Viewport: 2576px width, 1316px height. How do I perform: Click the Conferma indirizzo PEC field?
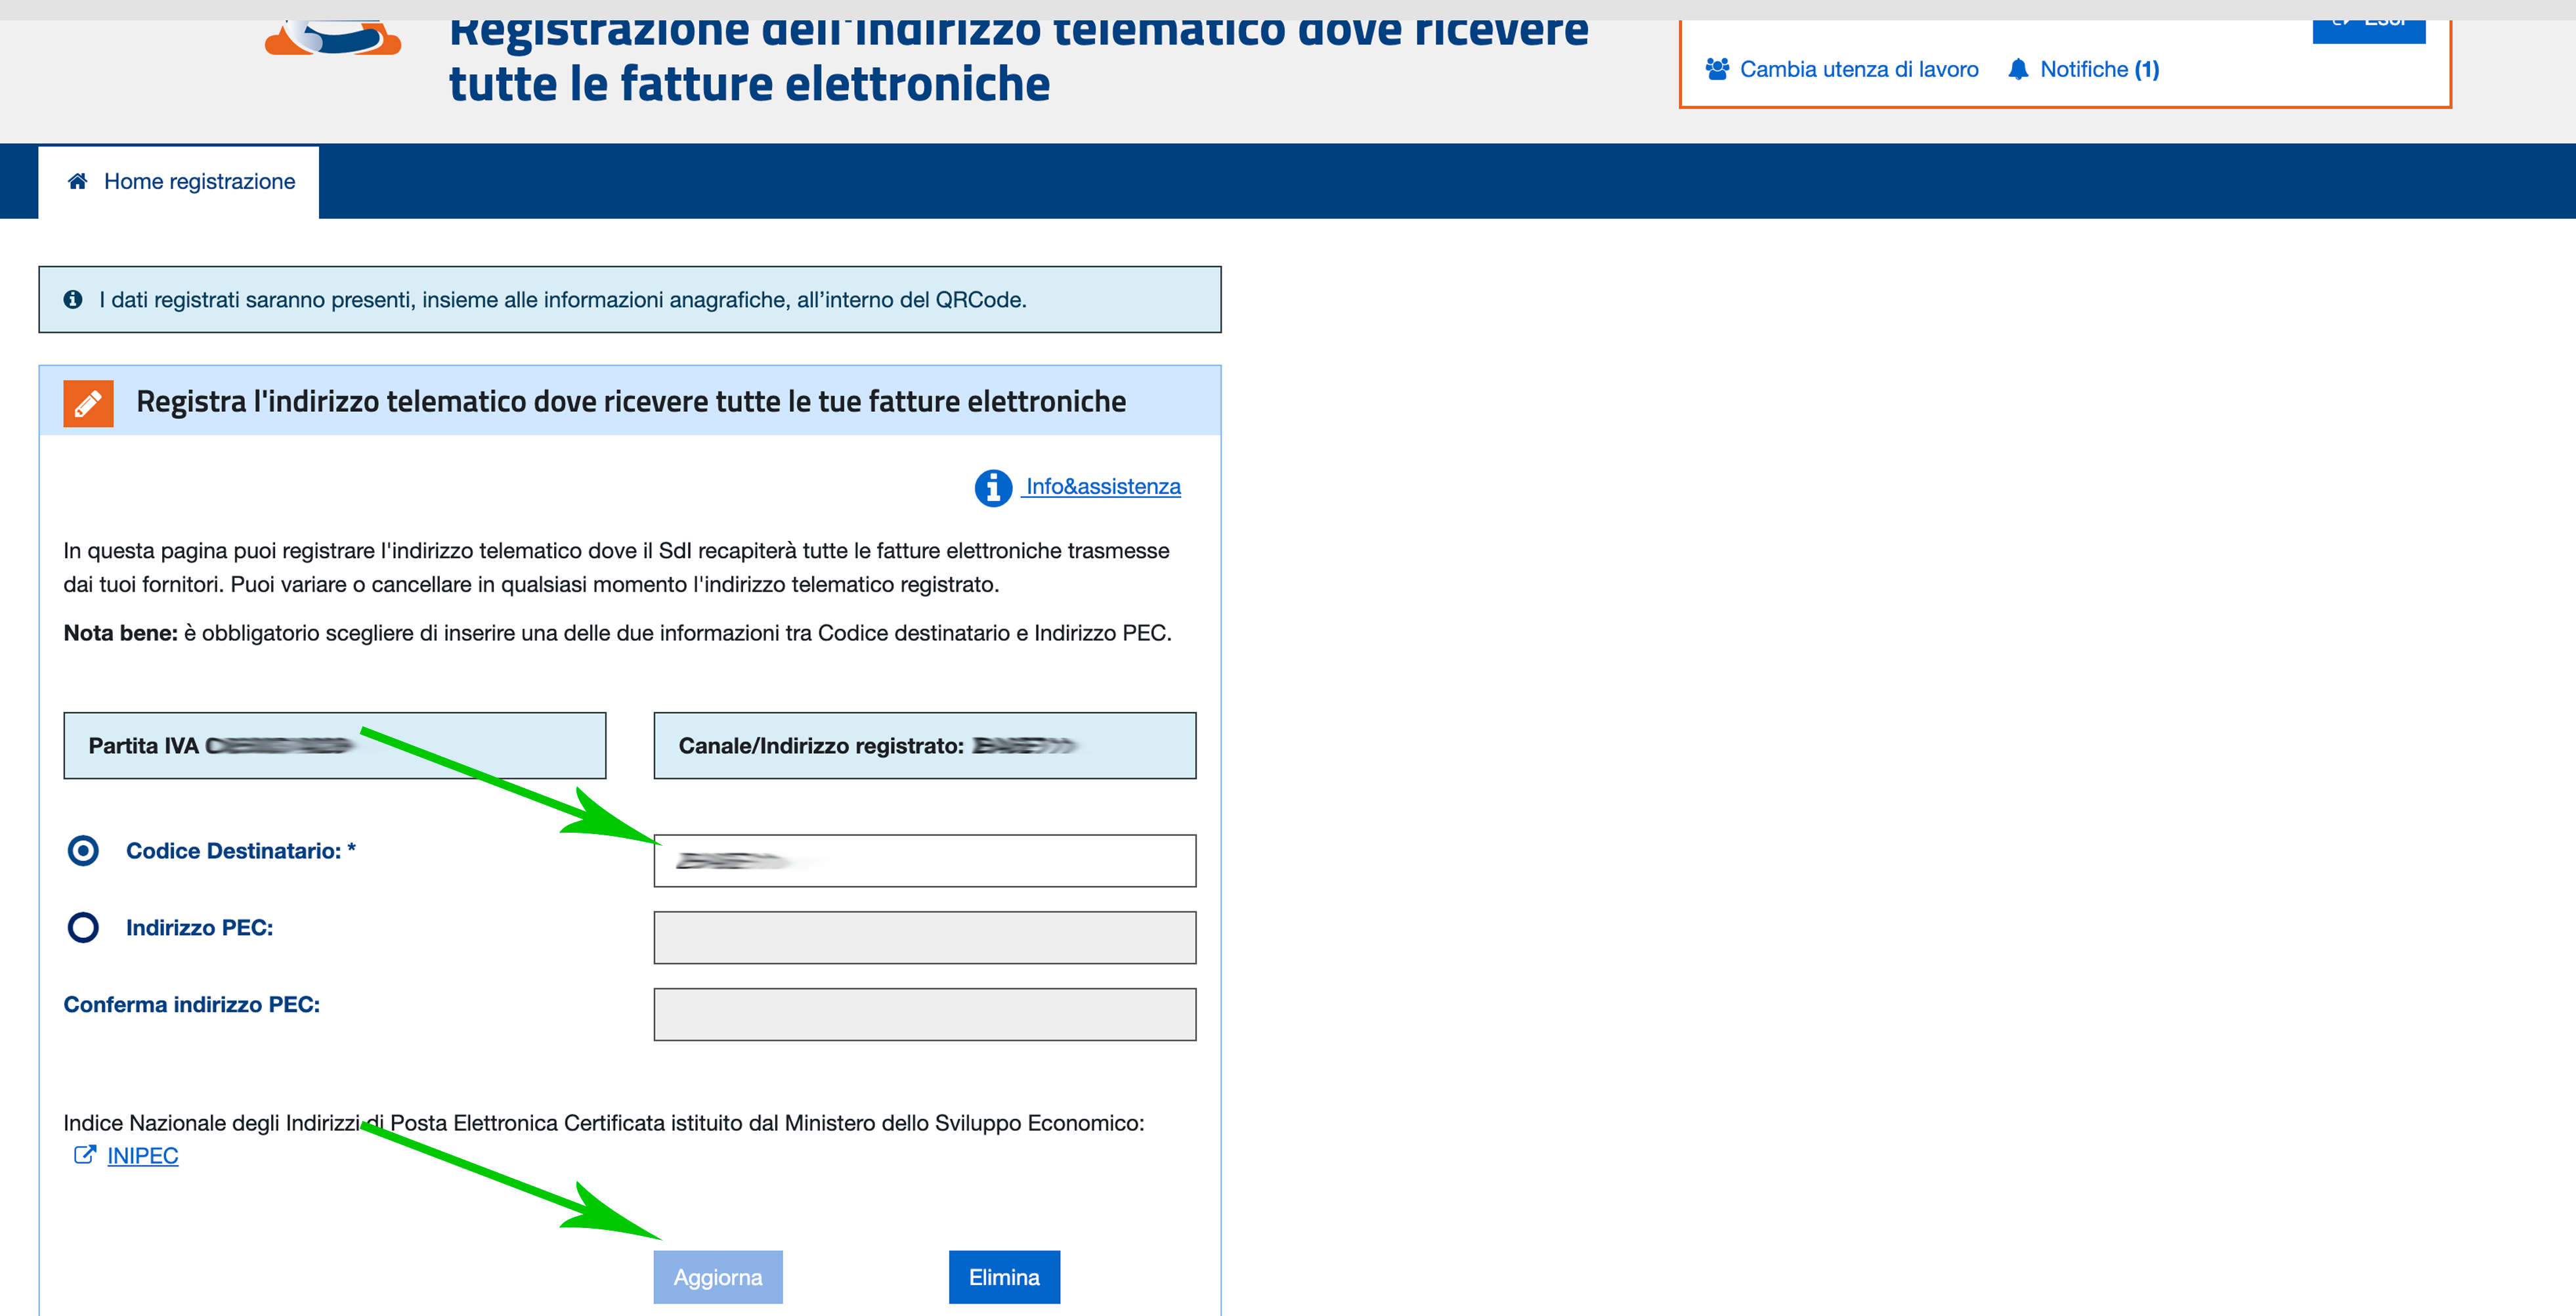(924, 1015)
